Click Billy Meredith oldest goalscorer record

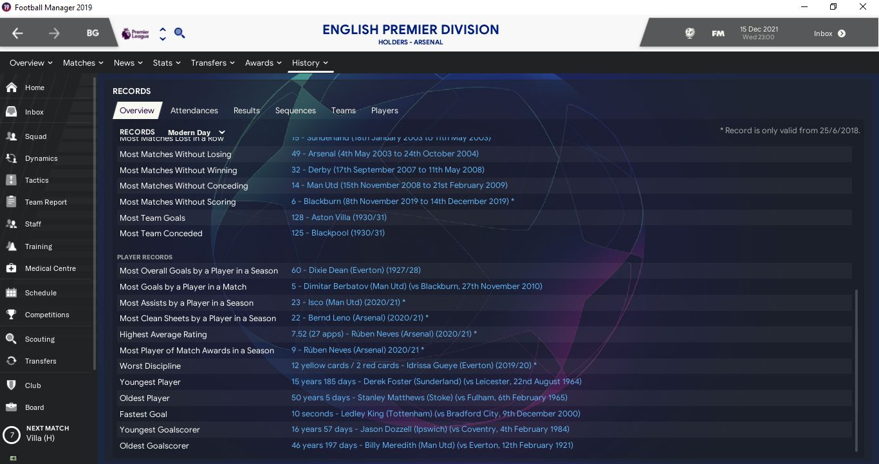point(432,445)
